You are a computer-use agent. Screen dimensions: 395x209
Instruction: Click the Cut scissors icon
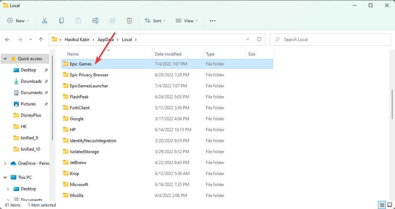coord(45,21)
